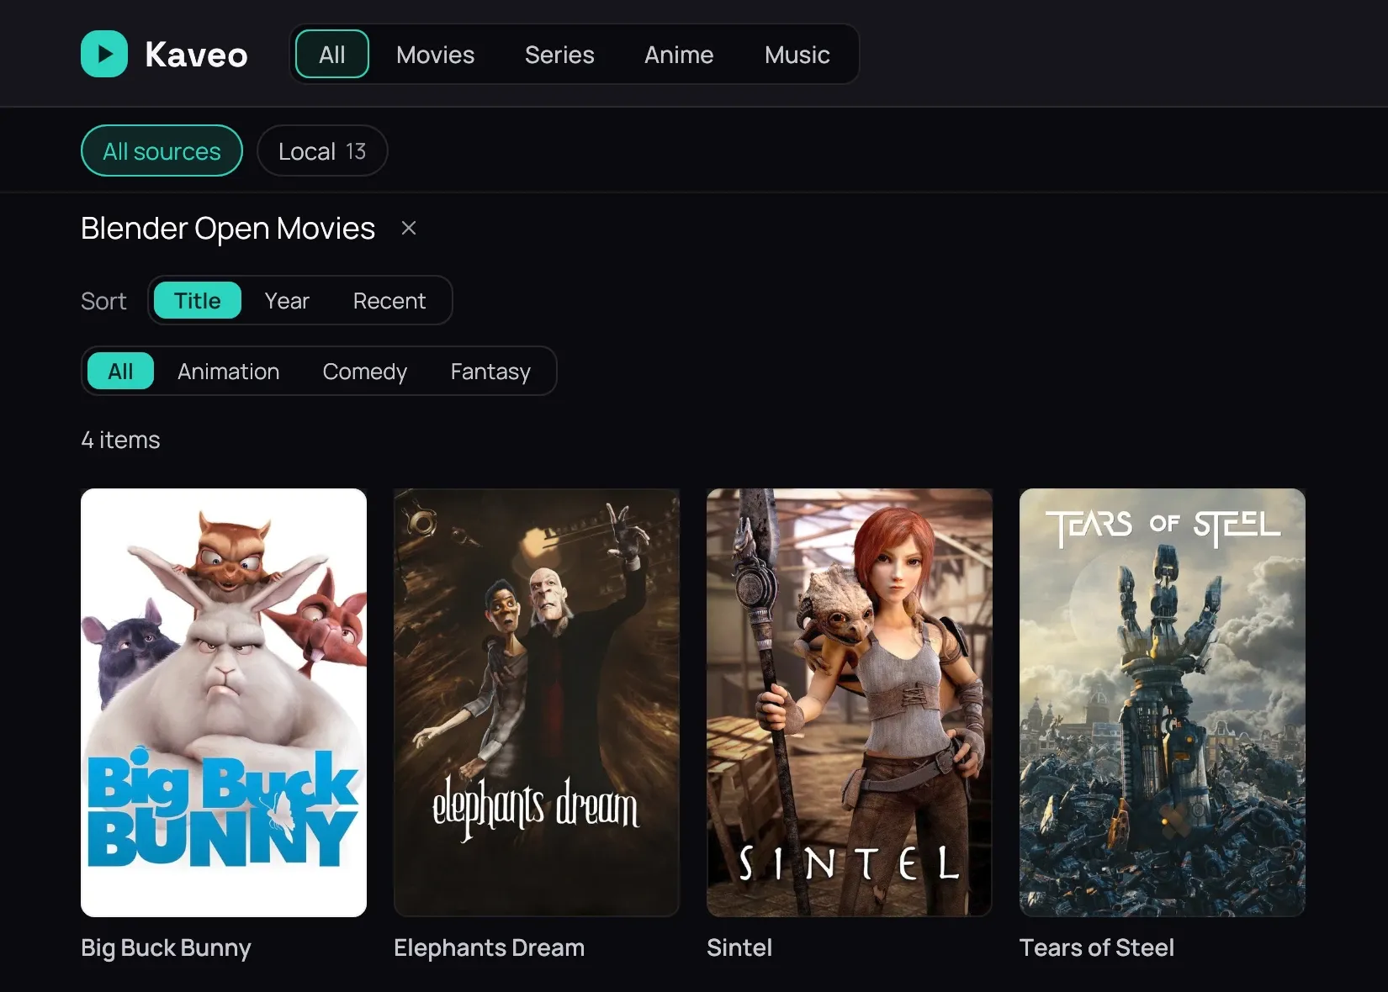Click the Sintel title text
The height and width of the screenshot is (992, 1388).
(x=739, y=947)
